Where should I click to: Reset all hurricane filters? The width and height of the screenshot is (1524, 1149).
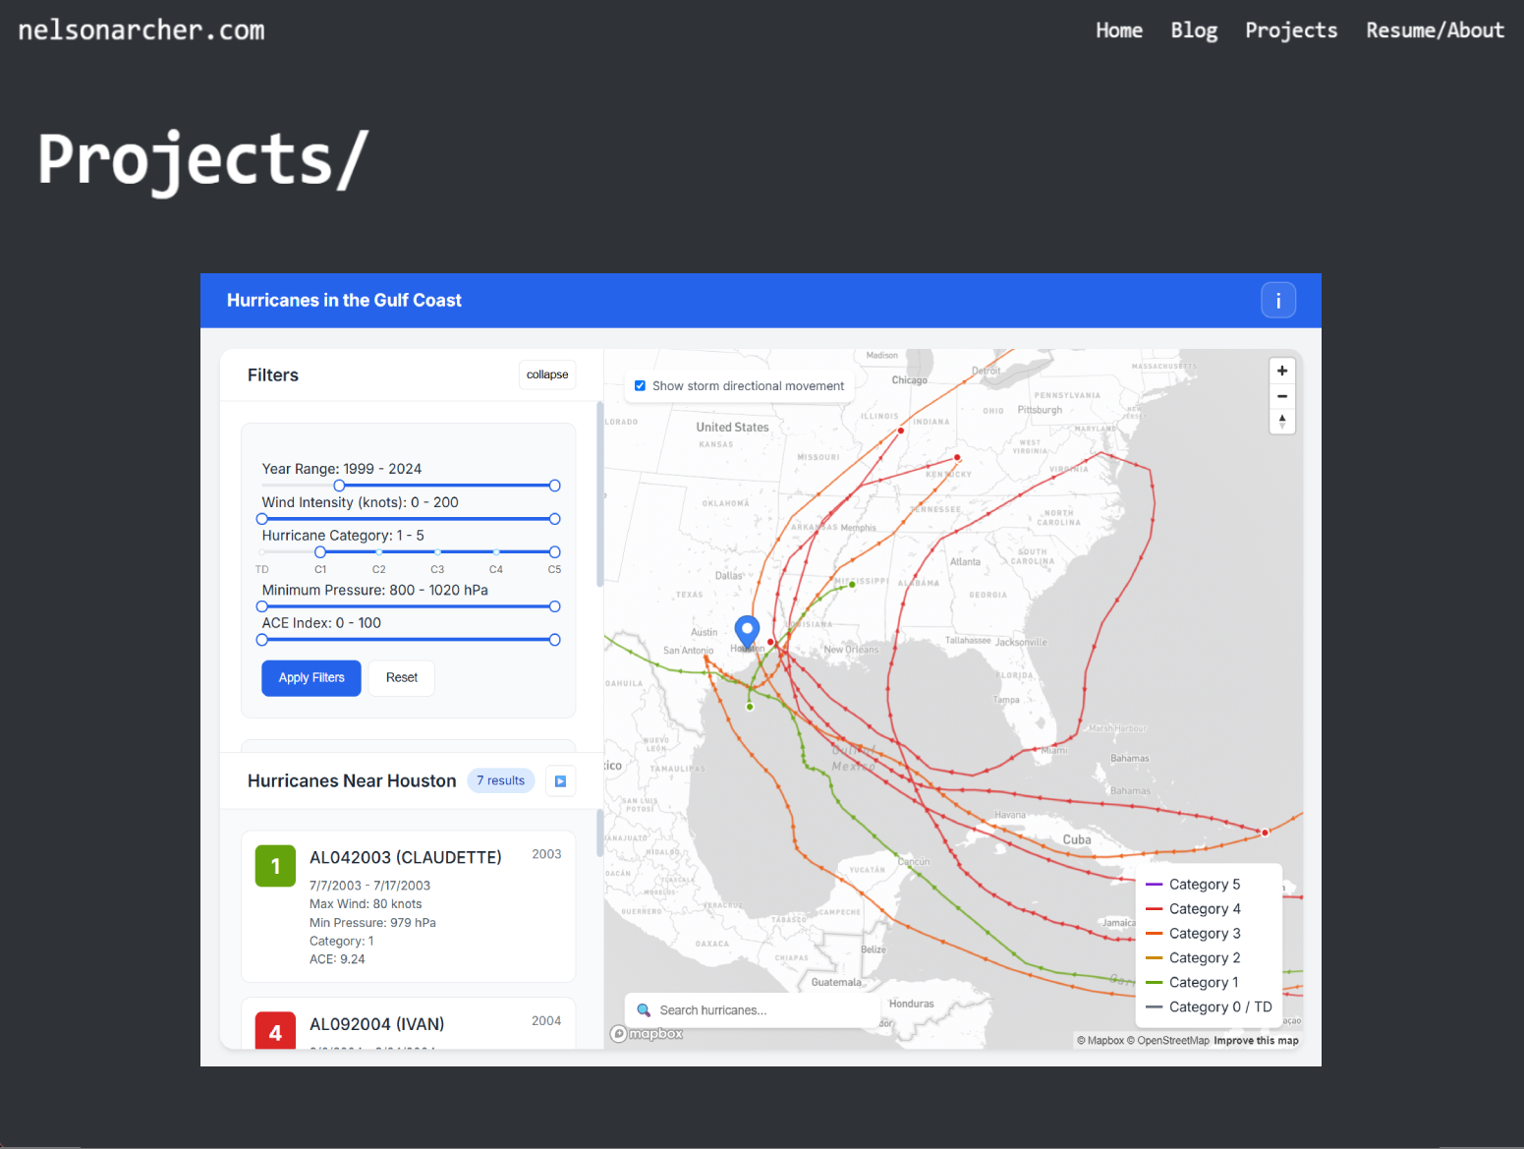coord(401,678)
